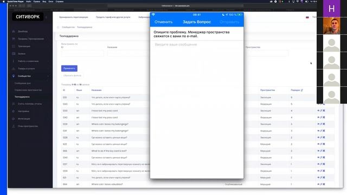Sort table by Название column header

coord(97,90)
